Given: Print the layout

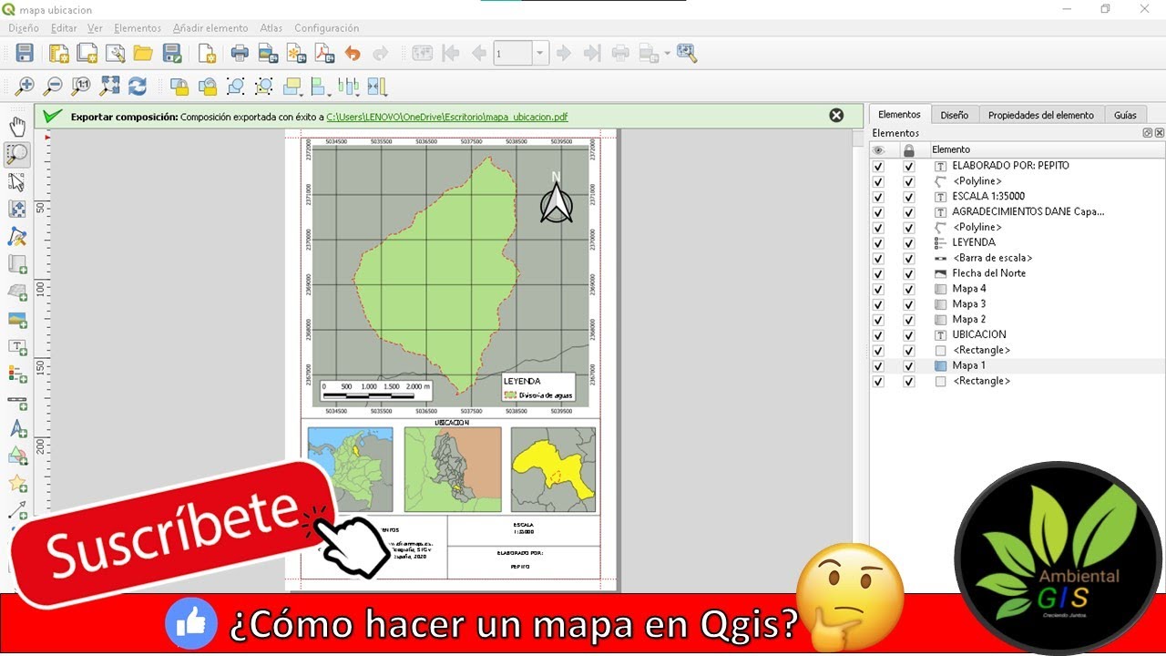Looking at the screenshot, I should click(x=240, y=53).
